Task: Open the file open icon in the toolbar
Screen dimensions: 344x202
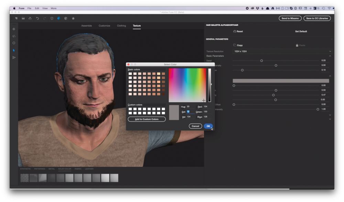Action: tap(23, 18)
